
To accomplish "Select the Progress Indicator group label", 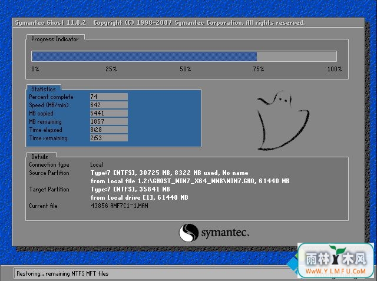I will pyautogui.click(x=55, y=39).
